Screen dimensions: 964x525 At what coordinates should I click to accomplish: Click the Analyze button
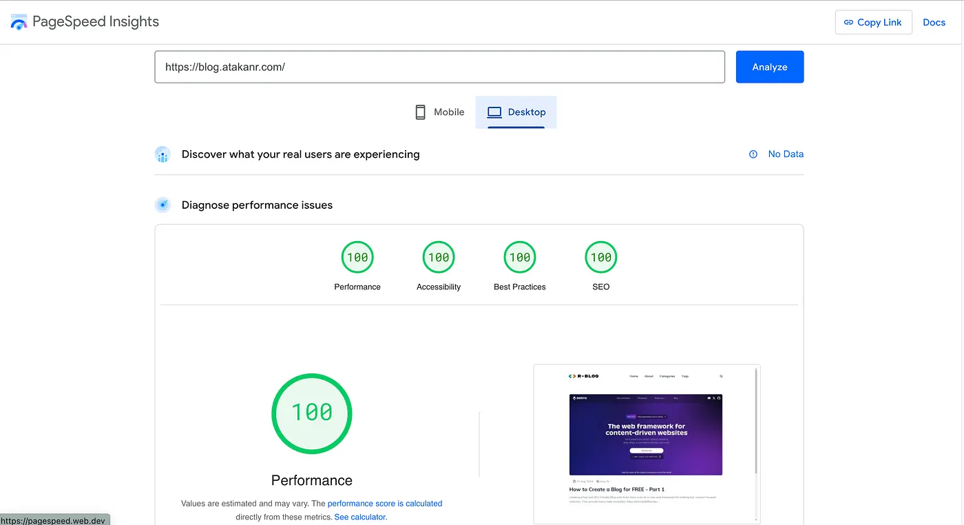[x=769, y=67]
